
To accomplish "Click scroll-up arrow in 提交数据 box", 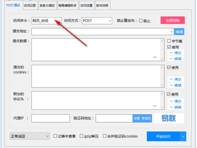I will [162, 41].
